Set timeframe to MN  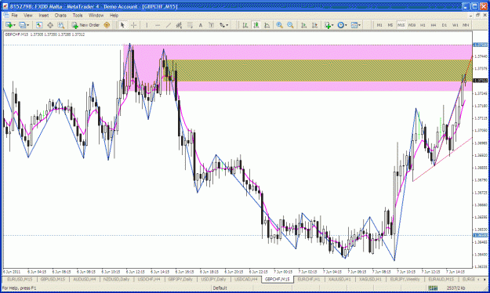coord(466,25)
